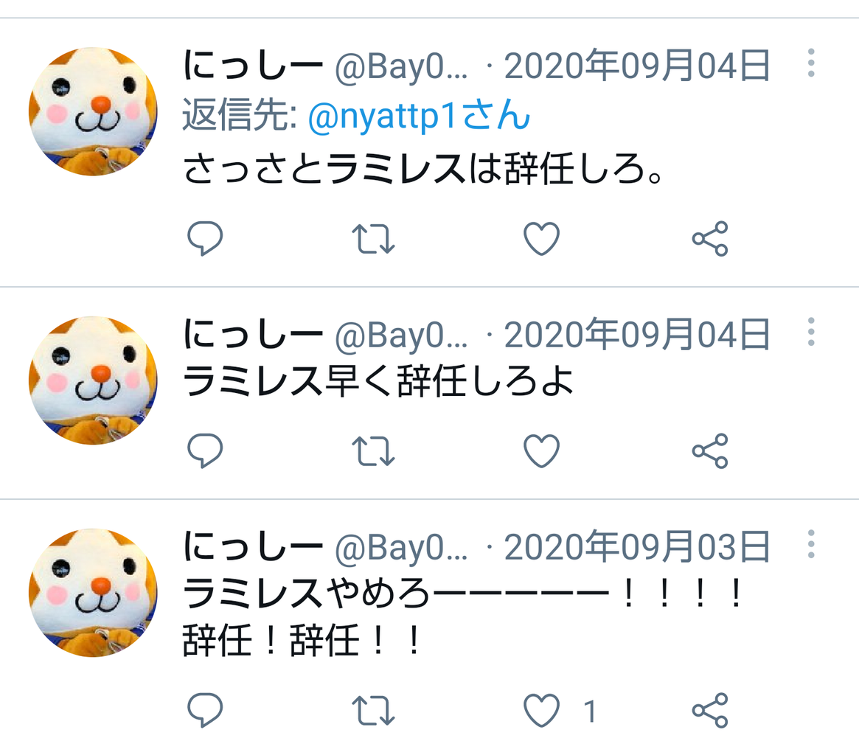This screenshot has height=755, width=859.
Task: Open the avatar of the third tweet
Action: coord(93,592)
